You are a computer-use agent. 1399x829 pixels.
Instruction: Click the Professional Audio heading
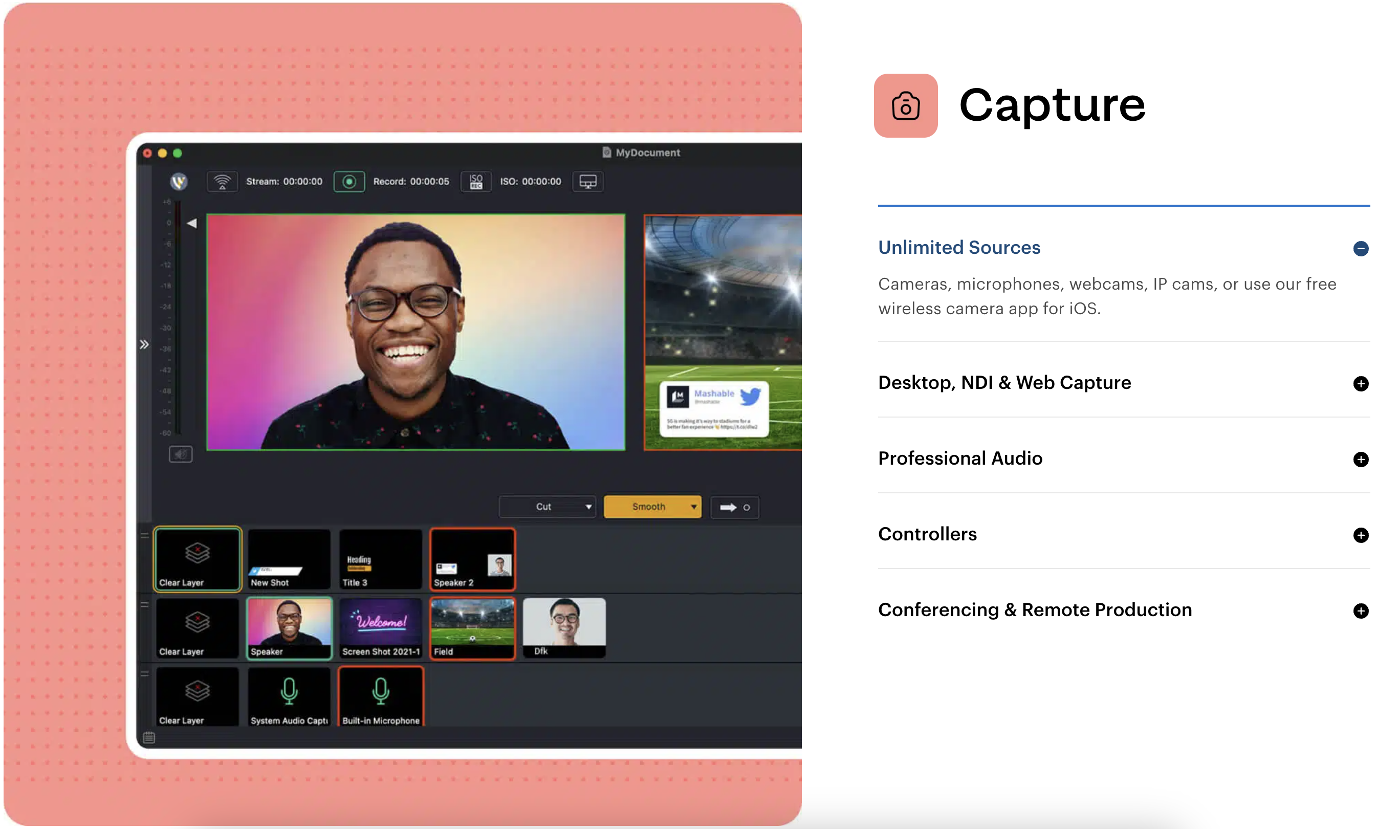(960, 458)
